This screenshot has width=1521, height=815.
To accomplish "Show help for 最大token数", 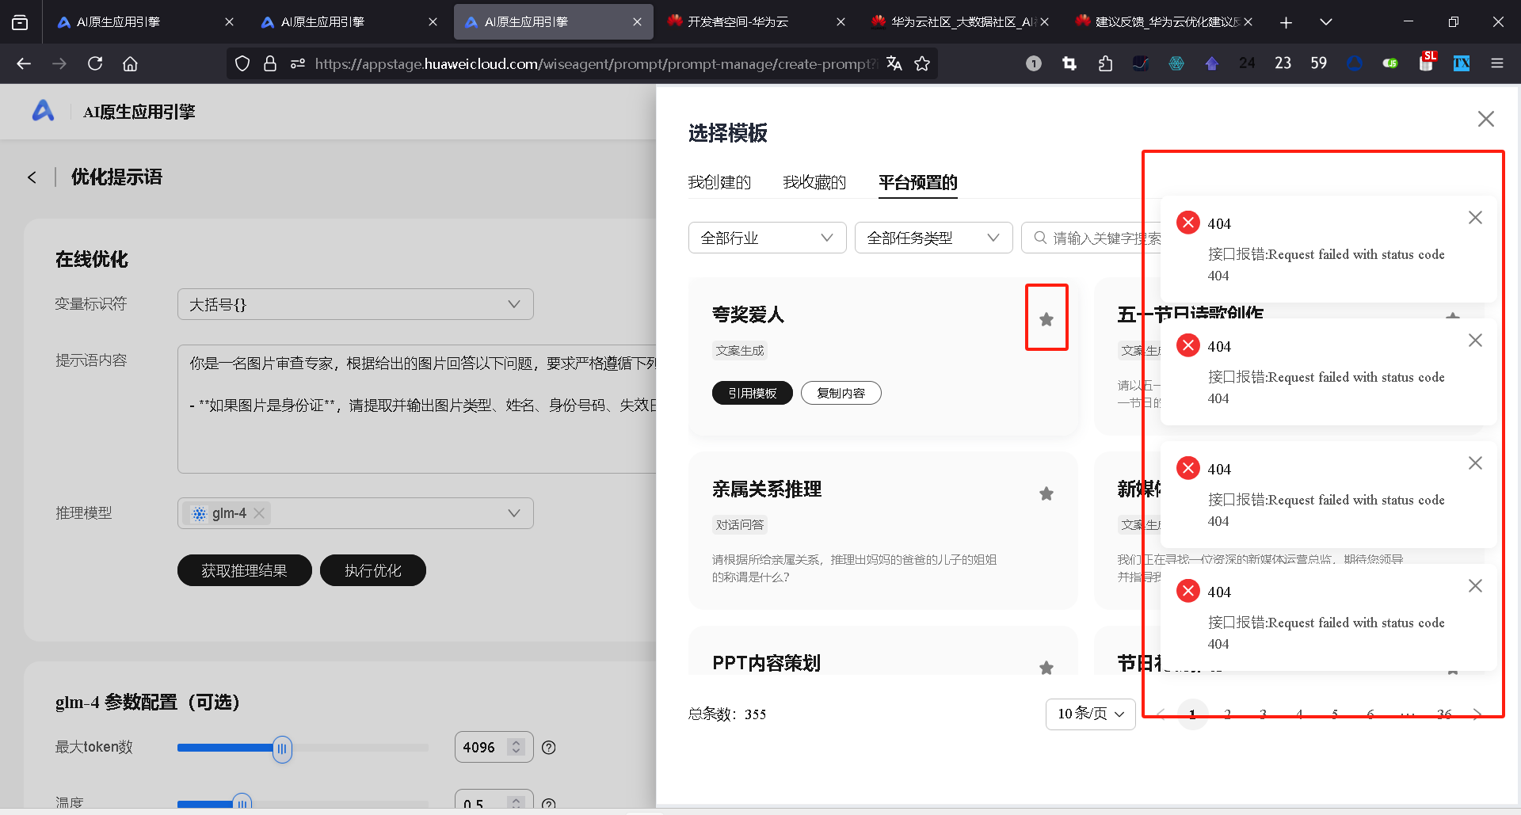I will pyautogui.click(x=548, y=747).
